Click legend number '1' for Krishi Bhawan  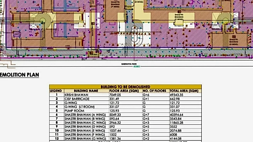coord(57,95)
